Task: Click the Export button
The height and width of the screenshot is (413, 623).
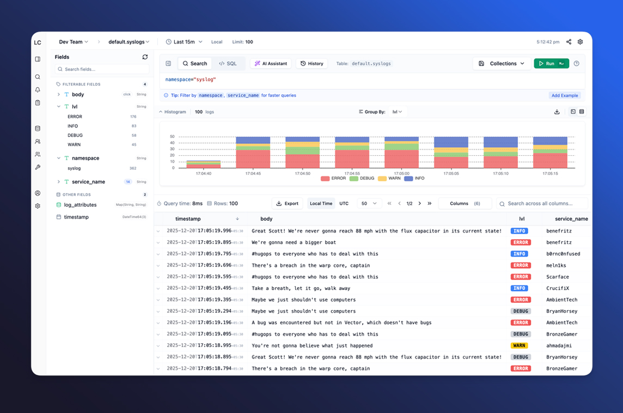Action: (287, 204)
